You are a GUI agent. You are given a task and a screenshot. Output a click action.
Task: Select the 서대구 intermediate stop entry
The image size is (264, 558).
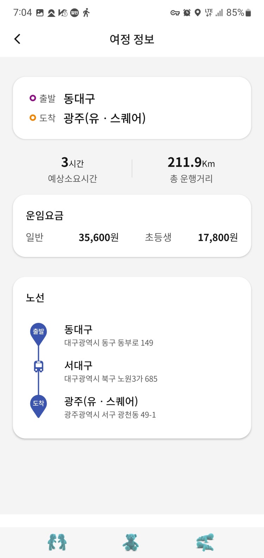coord(111,372)
